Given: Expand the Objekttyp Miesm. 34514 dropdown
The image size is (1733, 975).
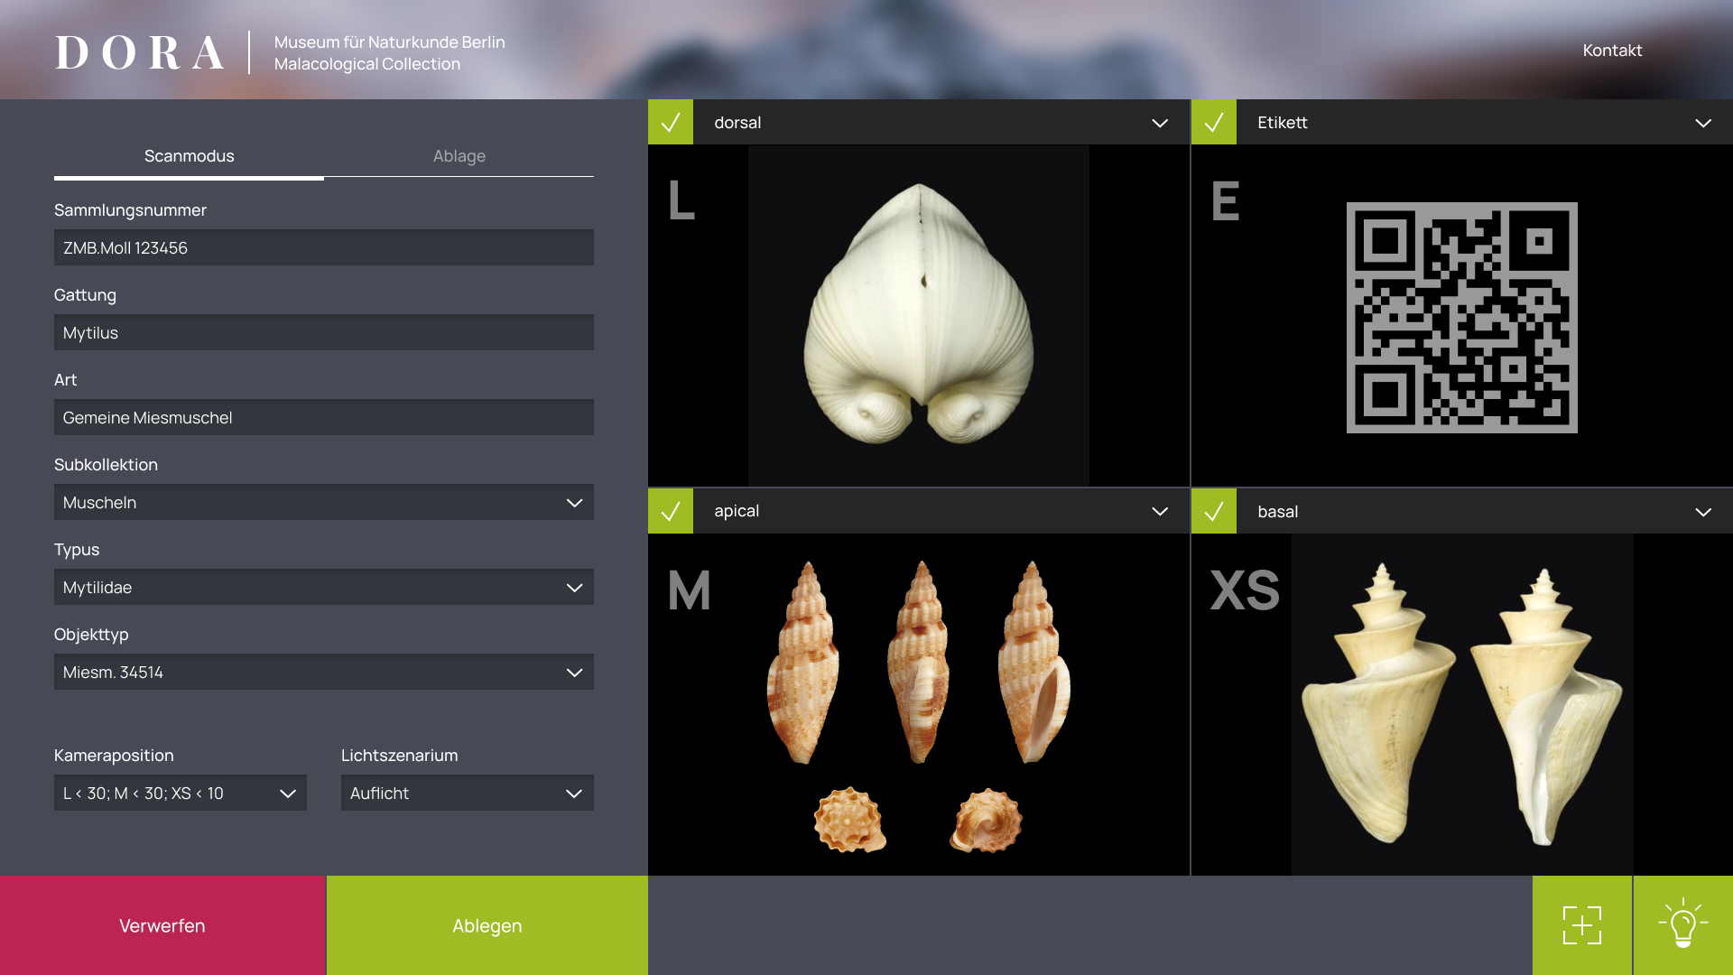Looking at the screenshot, I should coord(324,672).
